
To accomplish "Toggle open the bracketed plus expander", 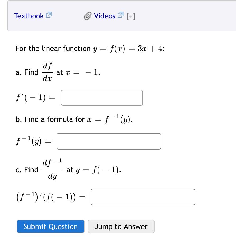I will pyautogui.click(x=131, y=16).
